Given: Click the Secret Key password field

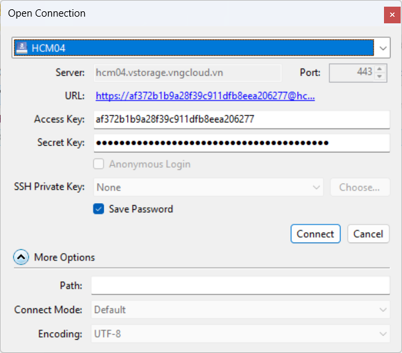Looking at the screenshot, I should [x=240, y=143].
